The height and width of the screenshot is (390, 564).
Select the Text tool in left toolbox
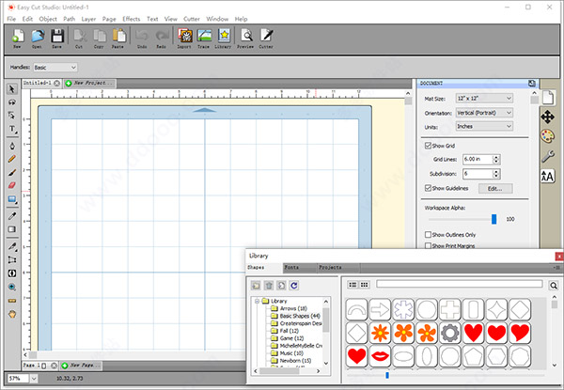(x=12, y=129)
